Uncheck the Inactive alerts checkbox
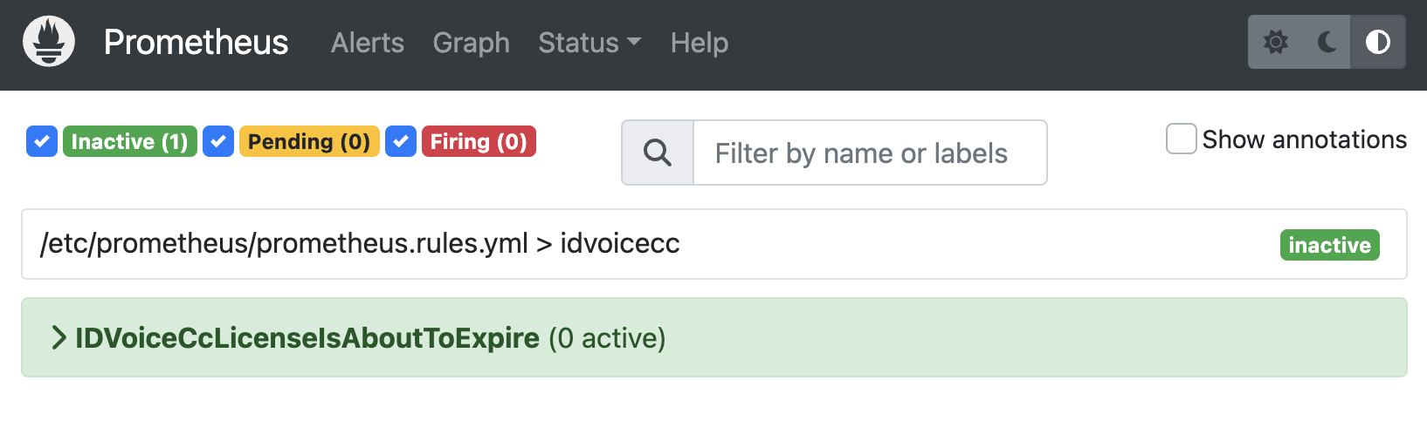Image resolution: width=1427 pixels, height=441 pixels. (42, 141)
